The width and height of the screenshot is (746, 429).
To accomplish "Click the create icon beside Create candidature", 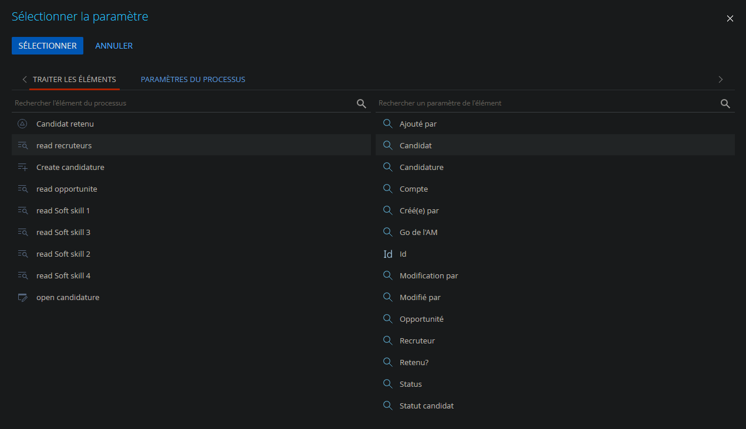I will pos(22,166).
